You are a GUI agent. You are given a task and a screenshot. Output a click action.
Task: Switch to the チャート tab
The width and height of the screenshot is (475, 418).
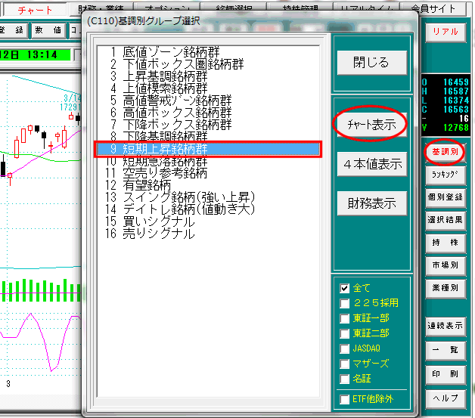coord(35,10)
